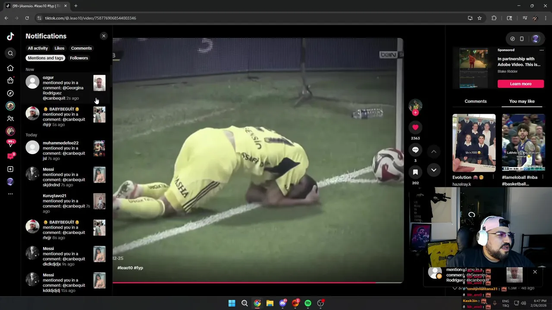Select the Likes notification filter
Image resolution: width=552 pixels, height=310 pixels.
pyautogui.click(x=60, y=48)
